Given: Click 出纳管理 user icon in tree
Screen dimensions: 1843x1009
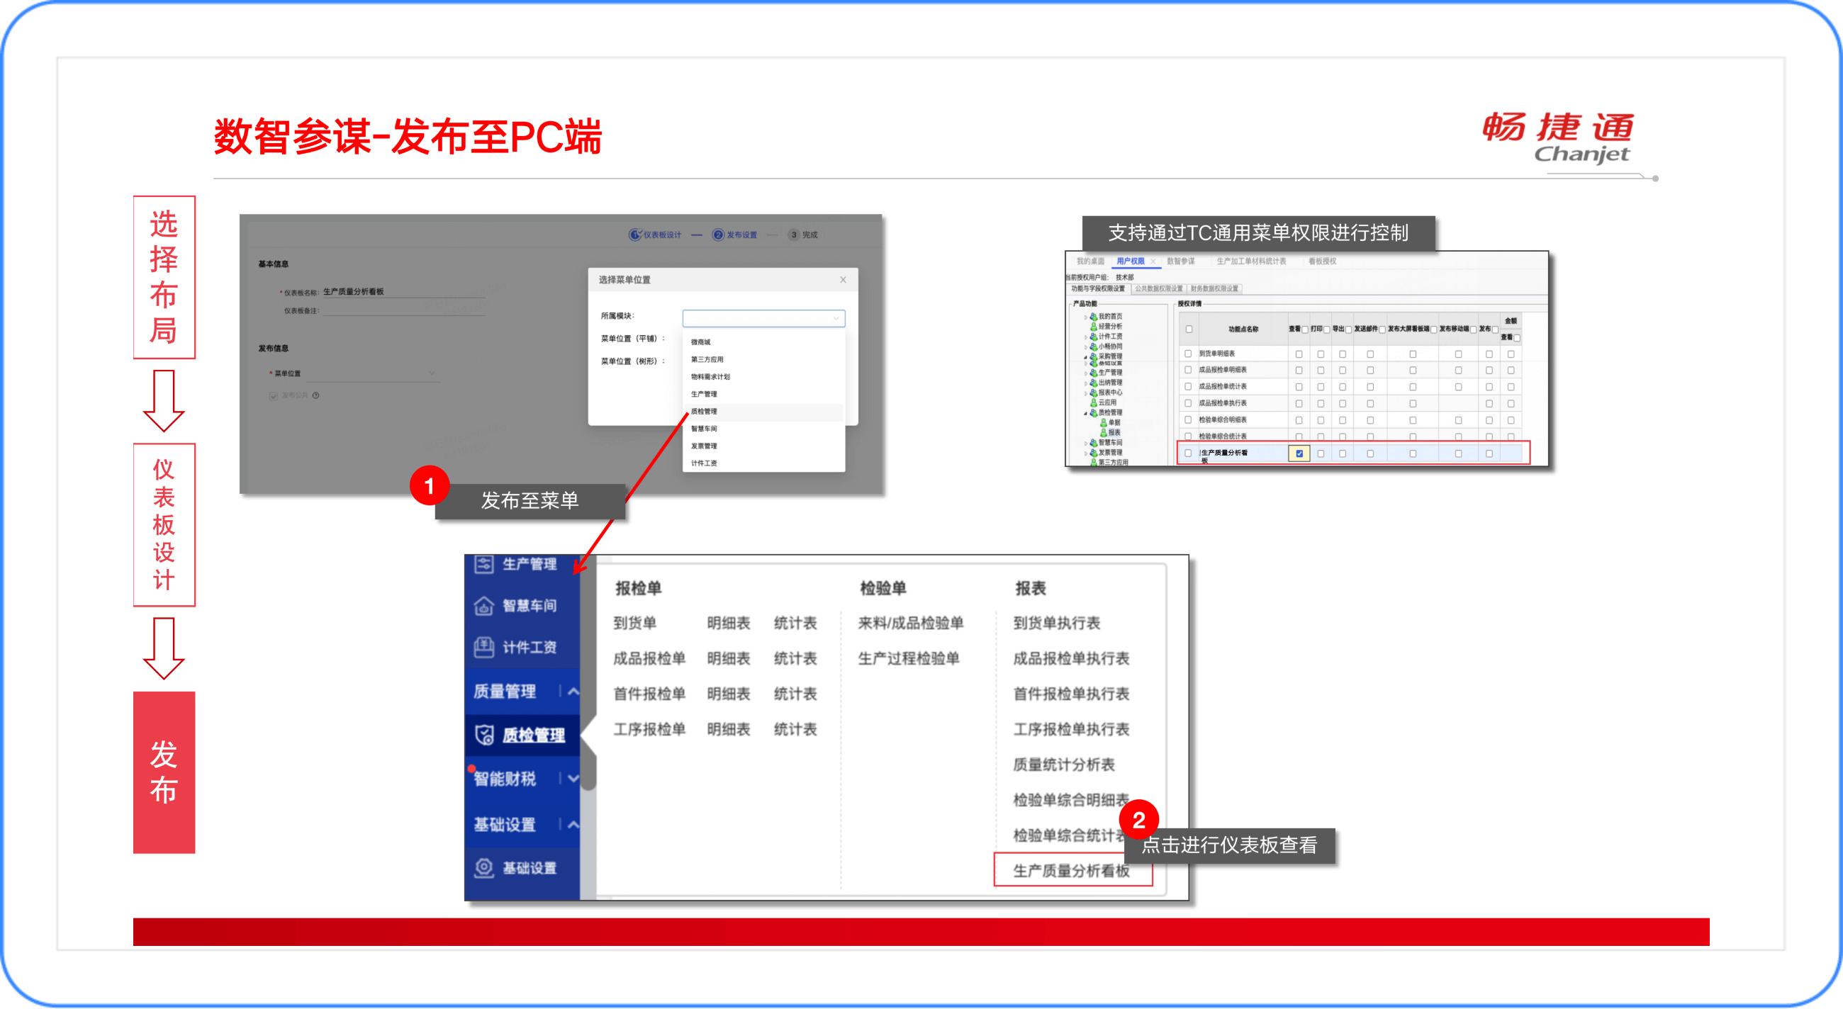Looking at the screenshot, I should click(1093, 383).
